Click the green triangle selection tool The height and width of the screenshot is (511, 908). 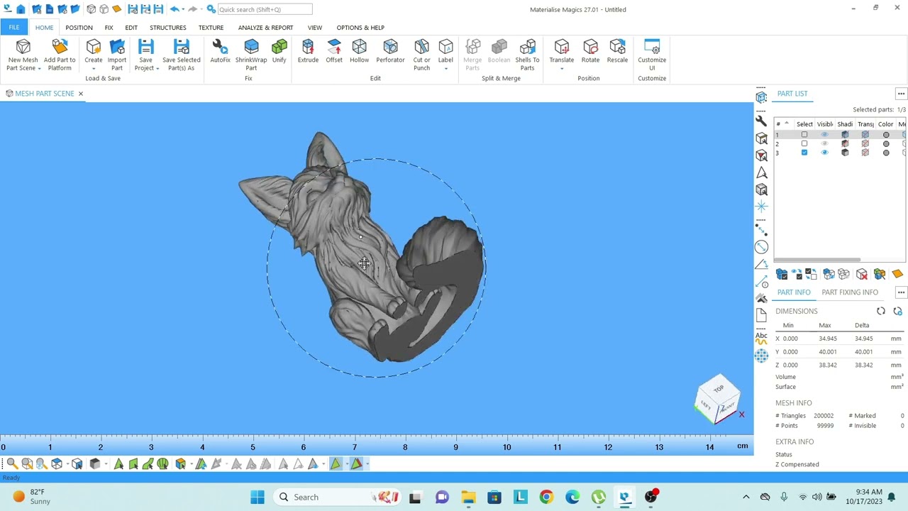coord(118,463)
